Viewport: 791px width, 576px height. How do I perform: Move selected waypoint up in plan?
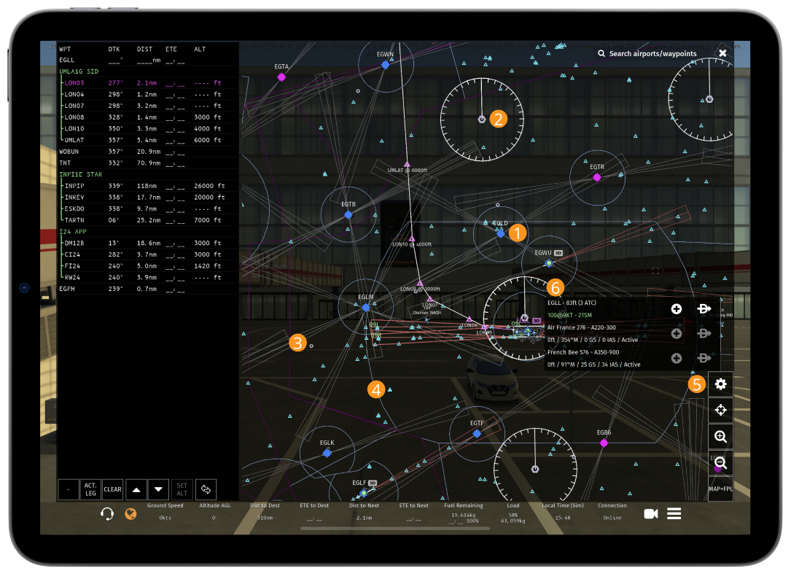tap(136, 489)
